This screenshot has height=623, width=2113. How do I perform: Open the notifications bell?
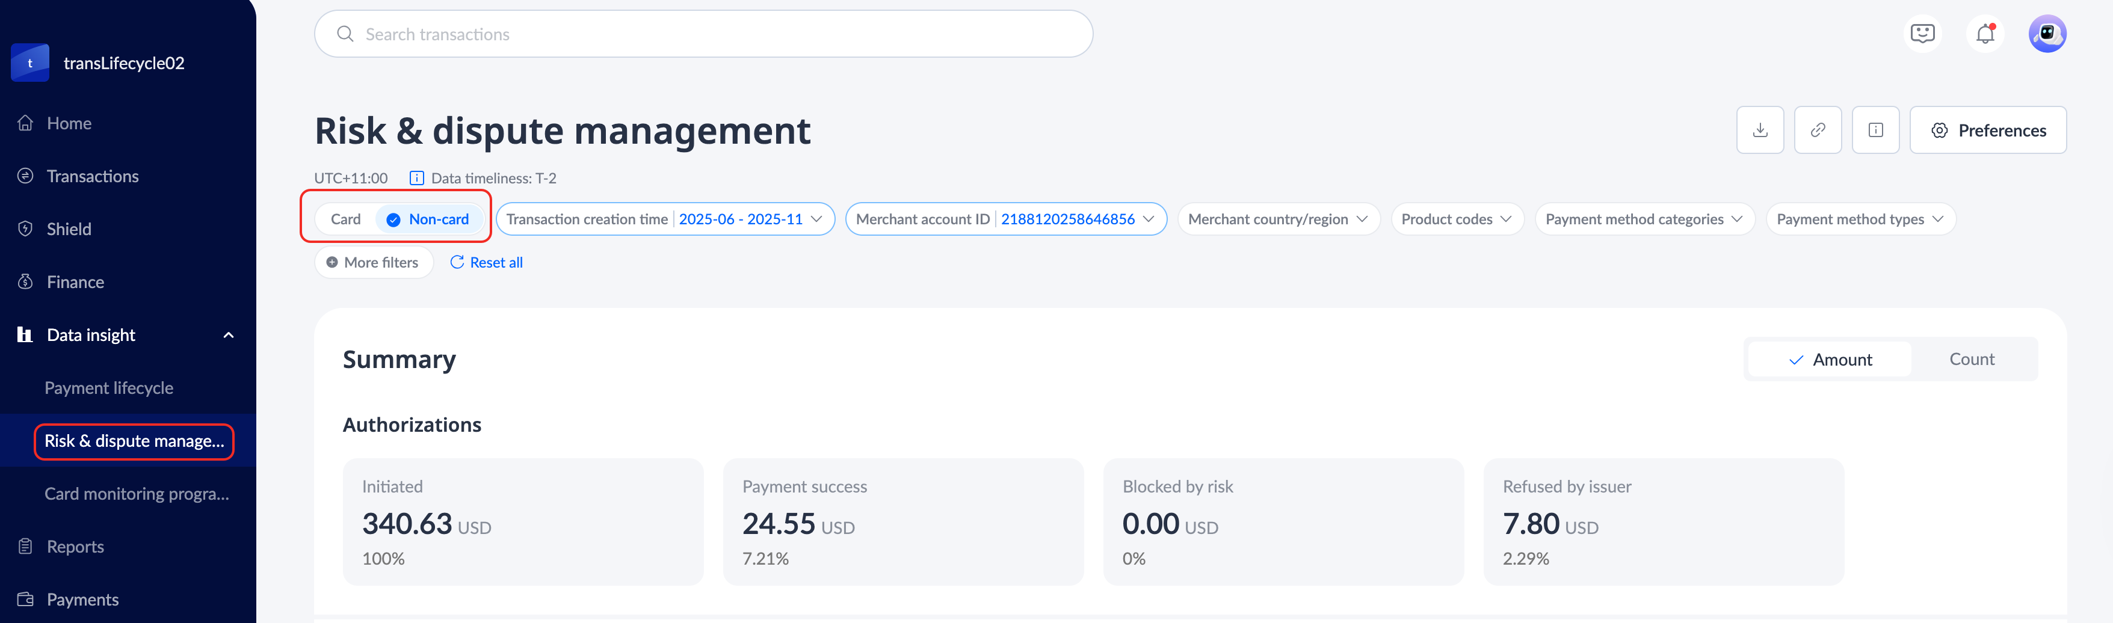click(1984, 34)
